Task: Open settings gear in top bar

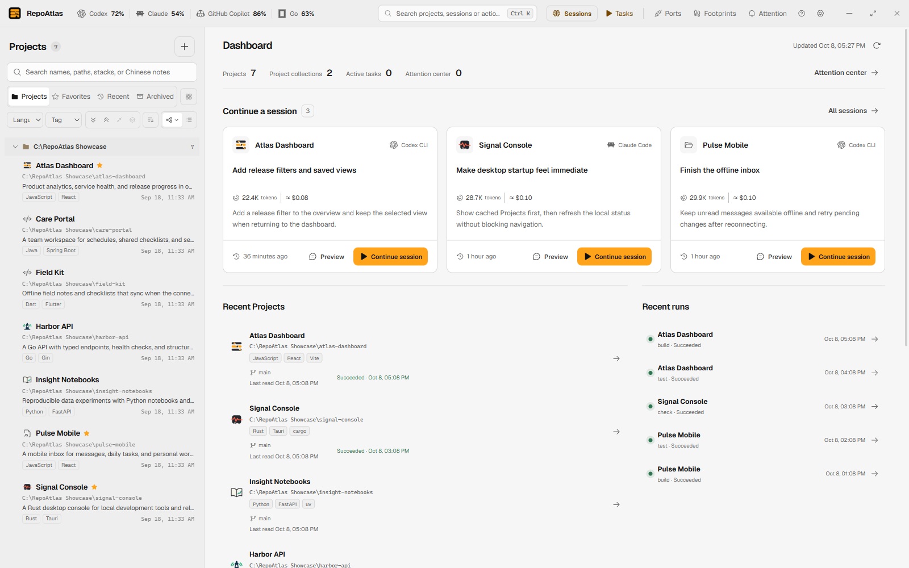Action: tap(820, 14)
